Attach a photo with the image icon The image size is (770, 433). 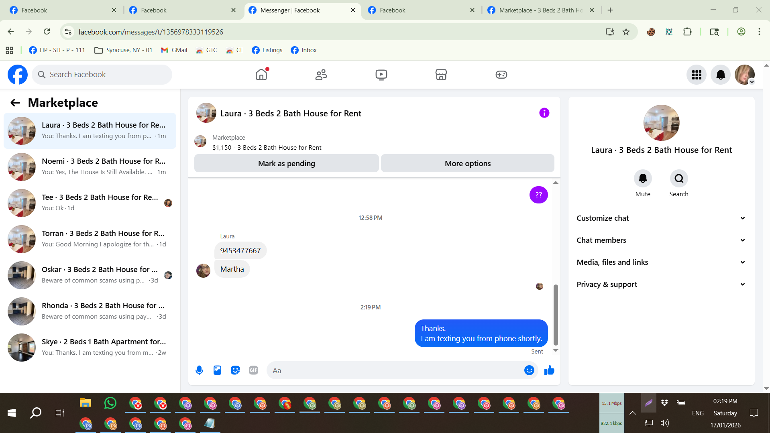point(217,370)
